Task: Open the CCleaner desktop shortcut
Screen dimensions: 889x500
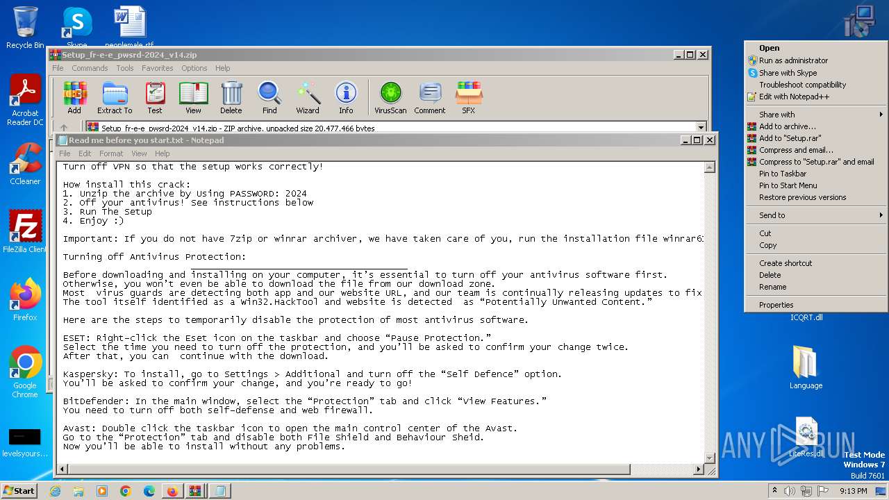Action: (25, 164)
